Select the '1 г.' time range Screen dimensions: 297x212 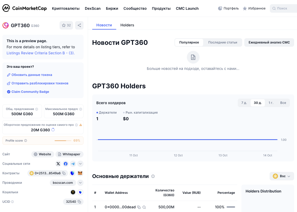(271, 103)
